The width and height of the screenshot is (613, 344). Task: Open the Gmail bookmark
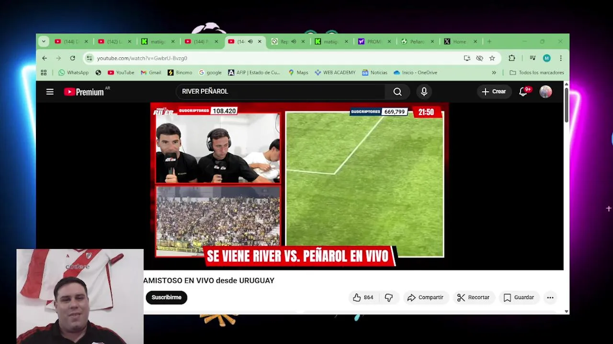(151, 73)
